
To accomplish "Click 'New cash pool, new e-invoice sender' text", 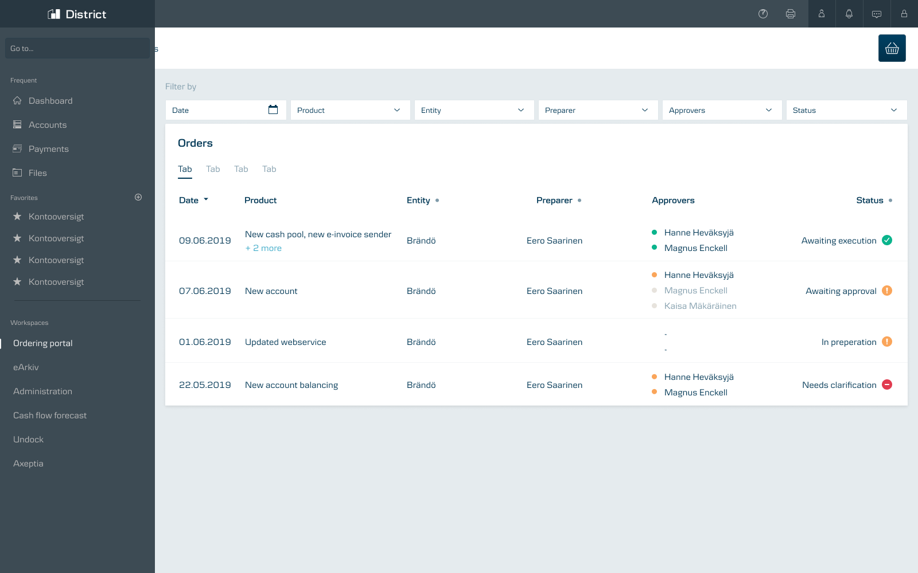I will (318, 234).
